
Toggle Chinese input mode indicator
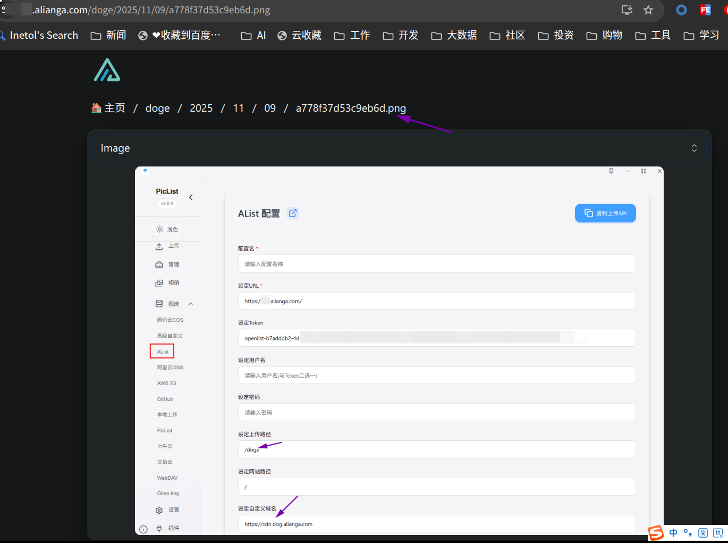point(673,533)
